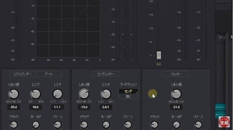
Task: Select the Expander range value 18.0
Action: [x=35, y=107]
